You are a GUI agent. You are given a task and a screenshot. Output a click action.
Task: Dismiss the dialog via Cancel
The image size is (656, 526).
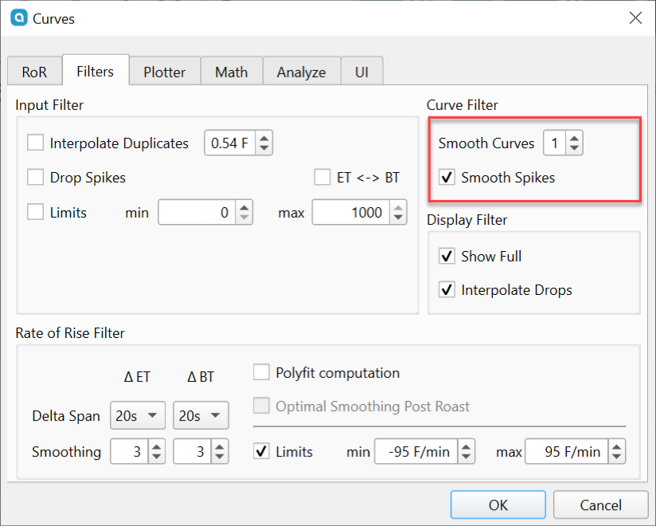(600, 504)
